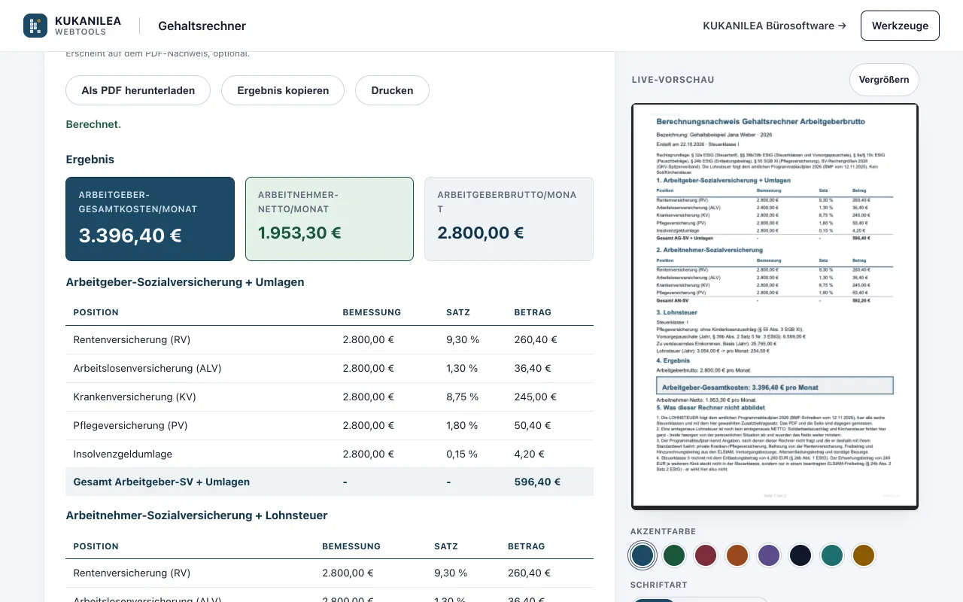Select the purple accent color
Image resolution: width=963 pixels, height=602 pixels.
tap(769, 555)
